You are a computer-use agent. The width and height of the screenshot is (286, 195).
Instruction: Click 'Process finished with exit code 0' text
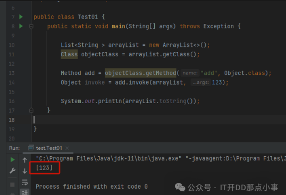pos(91,186)
